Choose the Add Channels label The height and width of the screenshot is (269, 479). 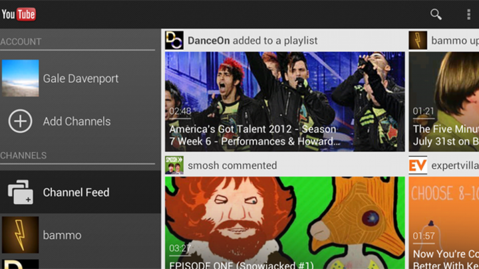pyautogui.click(x=77, y=122)
